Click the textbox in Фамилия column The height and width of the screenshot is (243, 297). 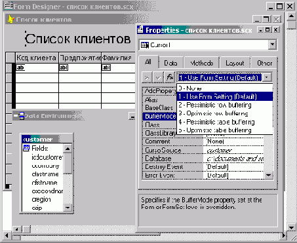tap(106, 67)
